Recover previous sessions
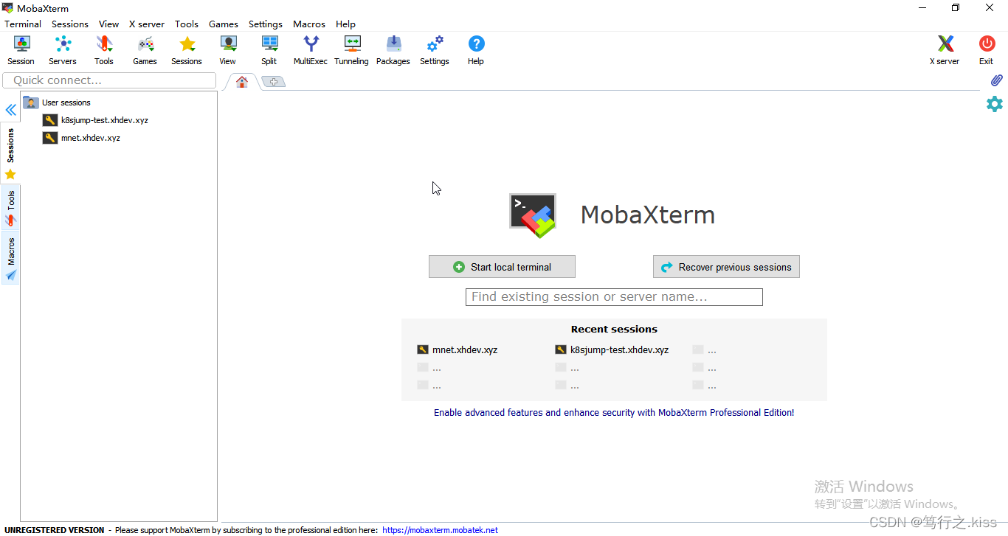 click(726, 266)
